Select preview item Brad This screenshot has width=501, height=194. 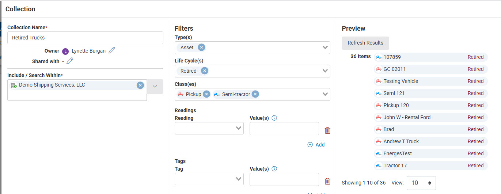[x=431, y=129]
